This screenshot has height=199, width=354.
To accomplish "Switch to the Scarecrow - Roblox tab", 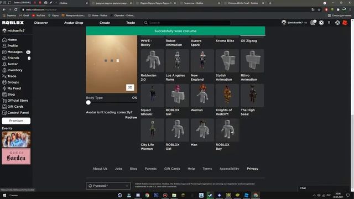I will pyautogui.click(x=200, y=3).
